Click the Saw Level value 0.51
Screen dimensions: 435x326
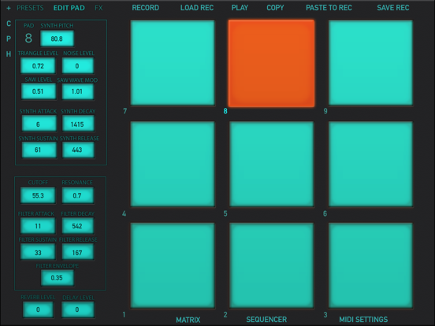(x=39, y=91)
